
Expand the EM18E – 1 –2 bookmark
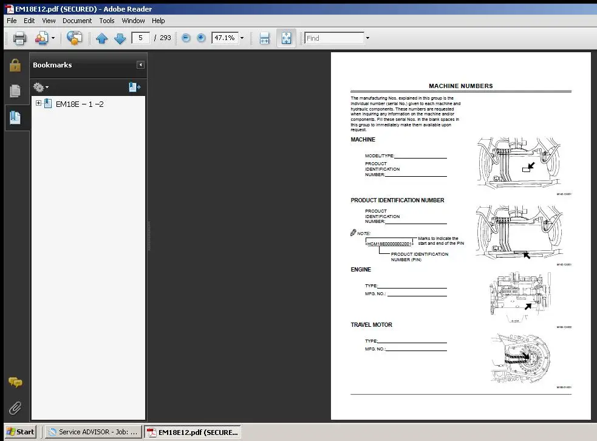tap(38, 103)
